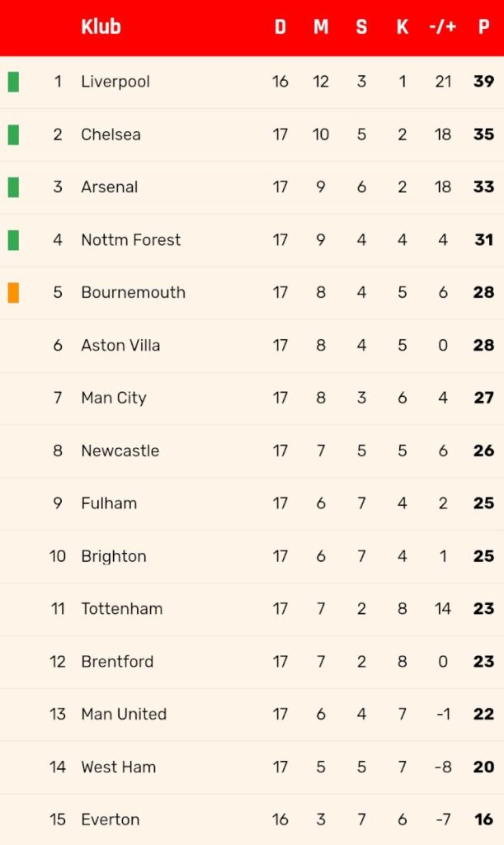Open the Man City club row
The height and width of the screenshot is (845, 504).
pos(252,399)
